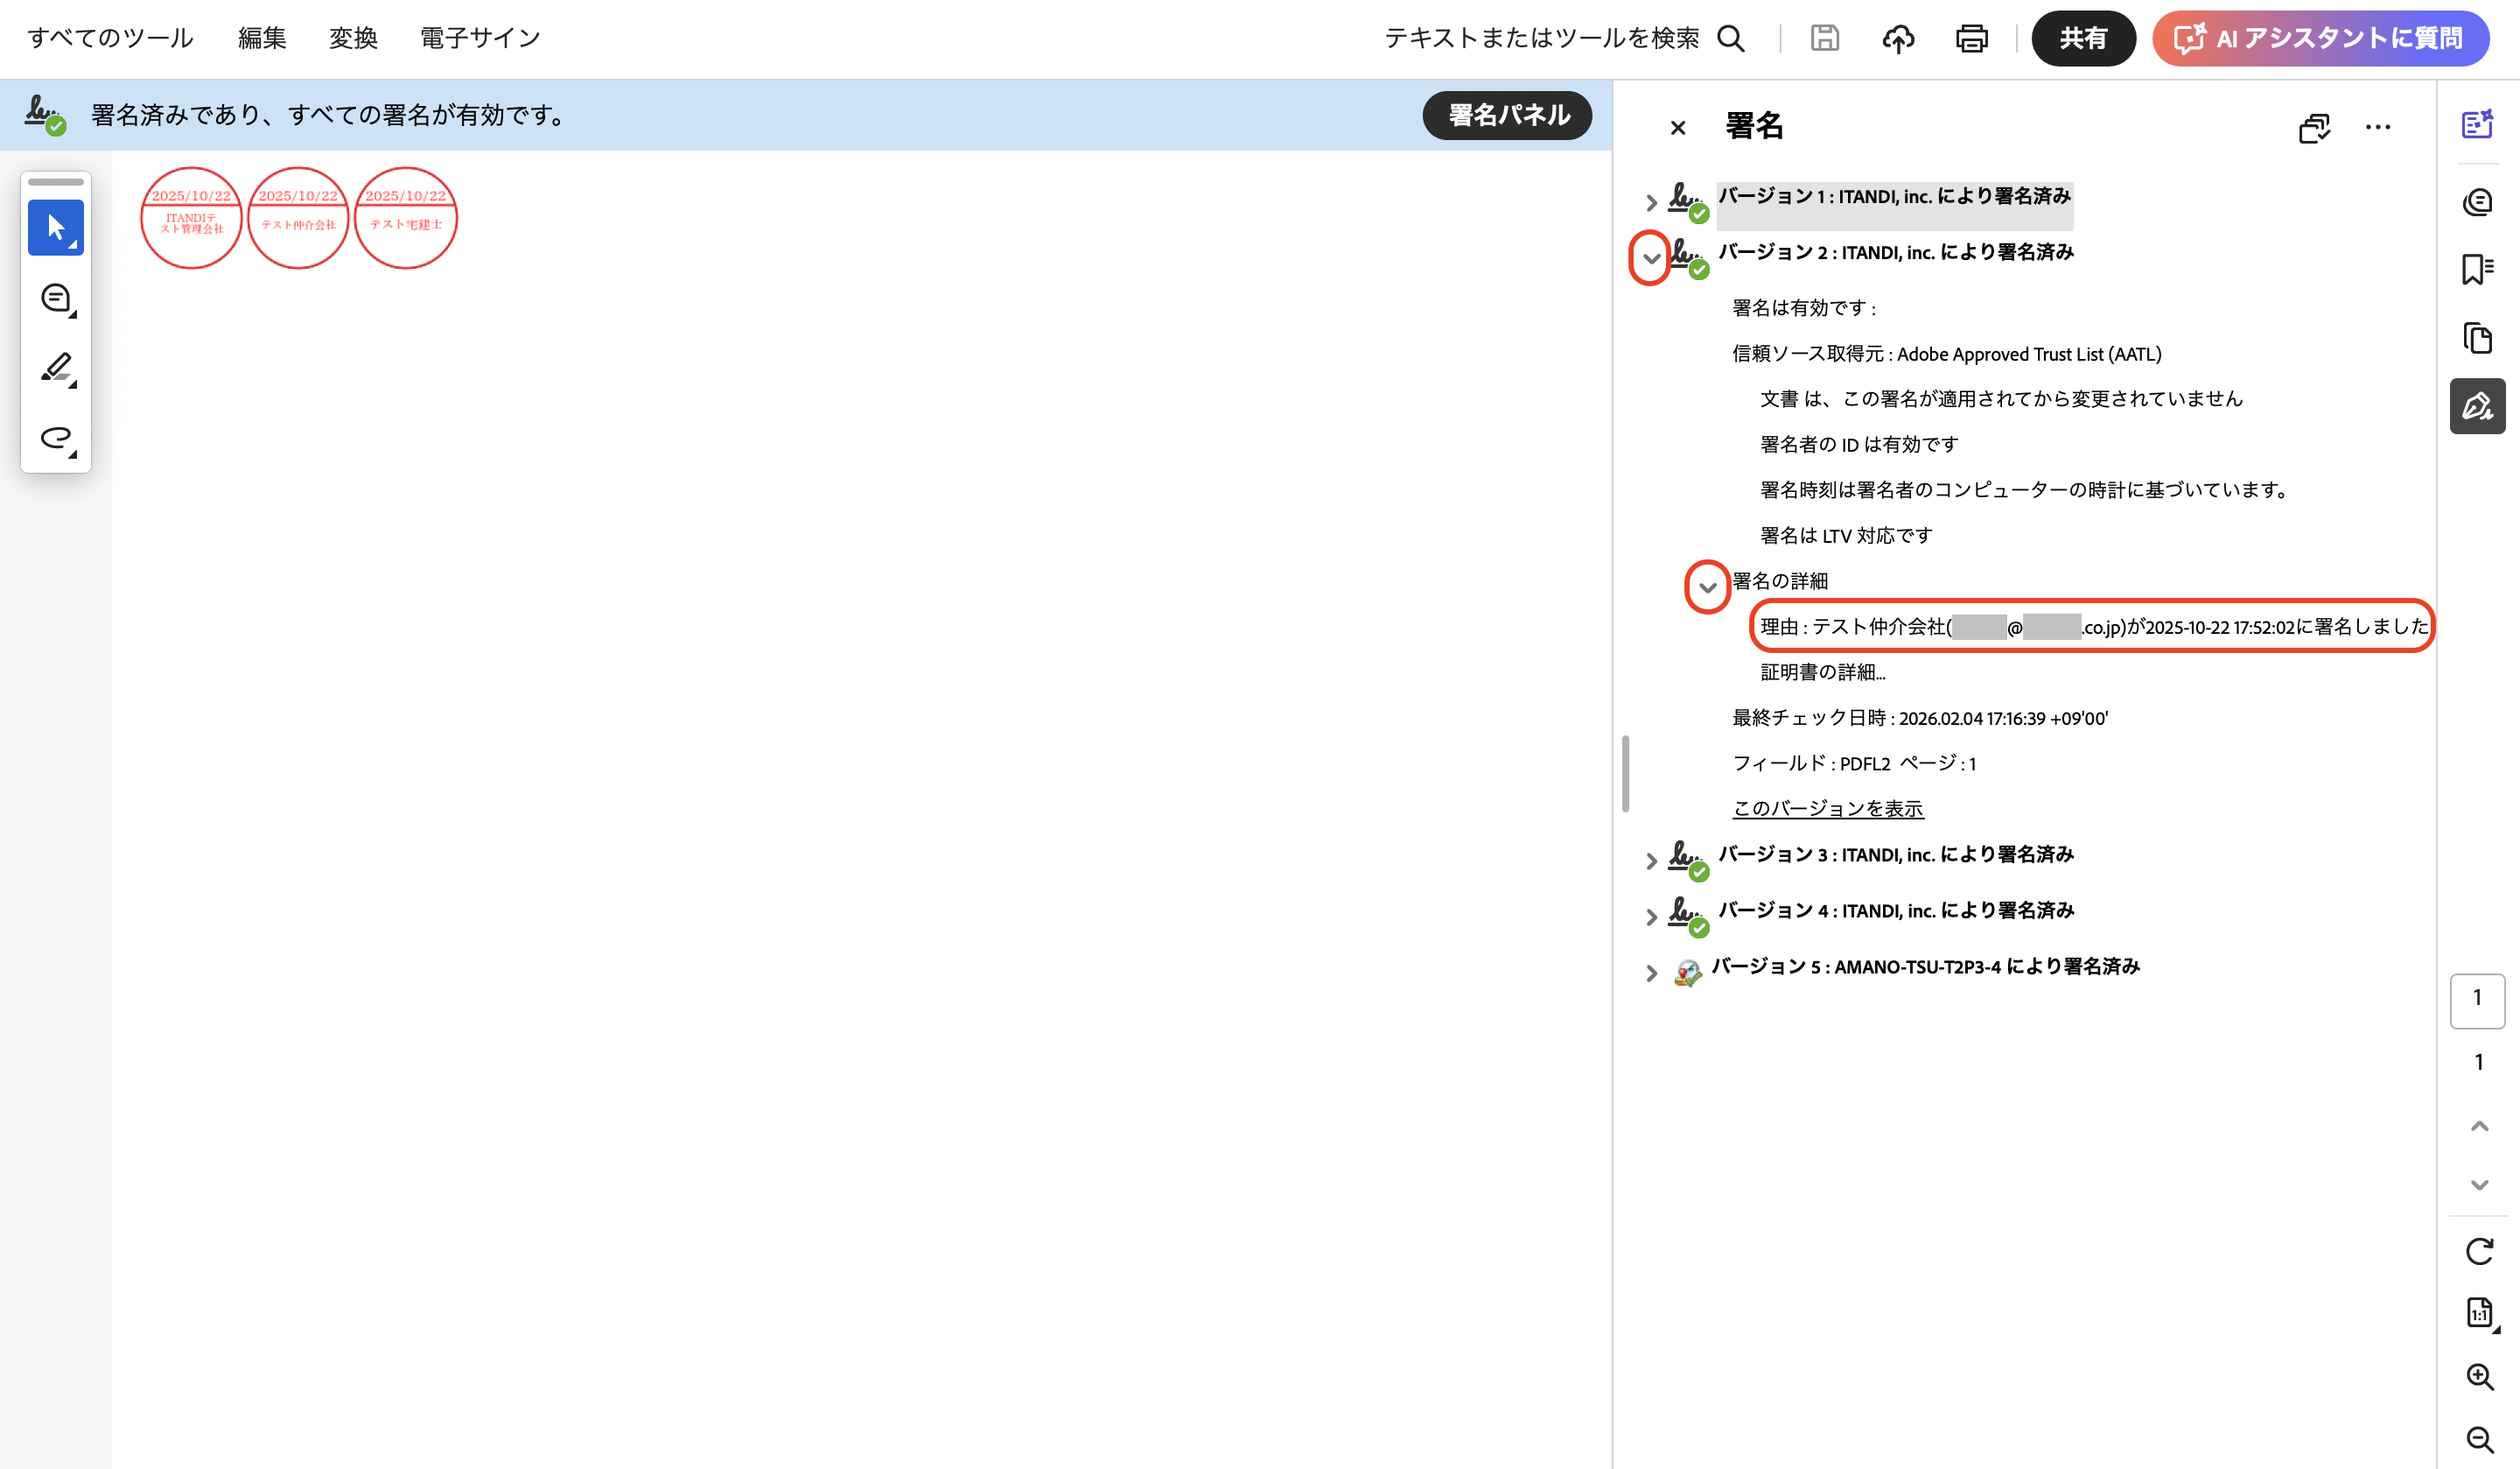Viewport: 2520px width, 1469px height.
Task: Toggle the signatures sidebar pen icon
Action: tap(2477, 406)
